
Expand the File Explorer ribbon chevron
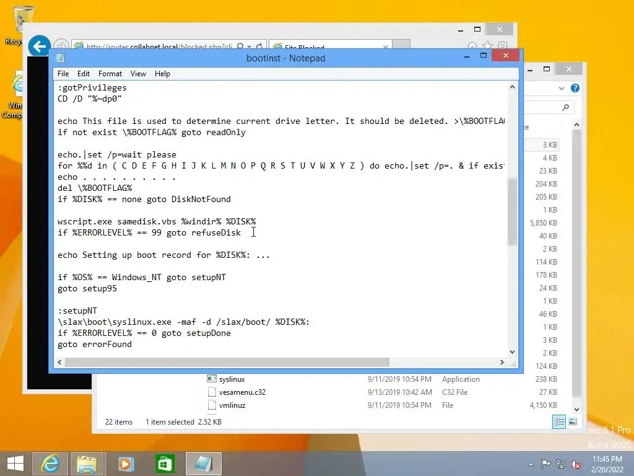(x=561, y=88)
